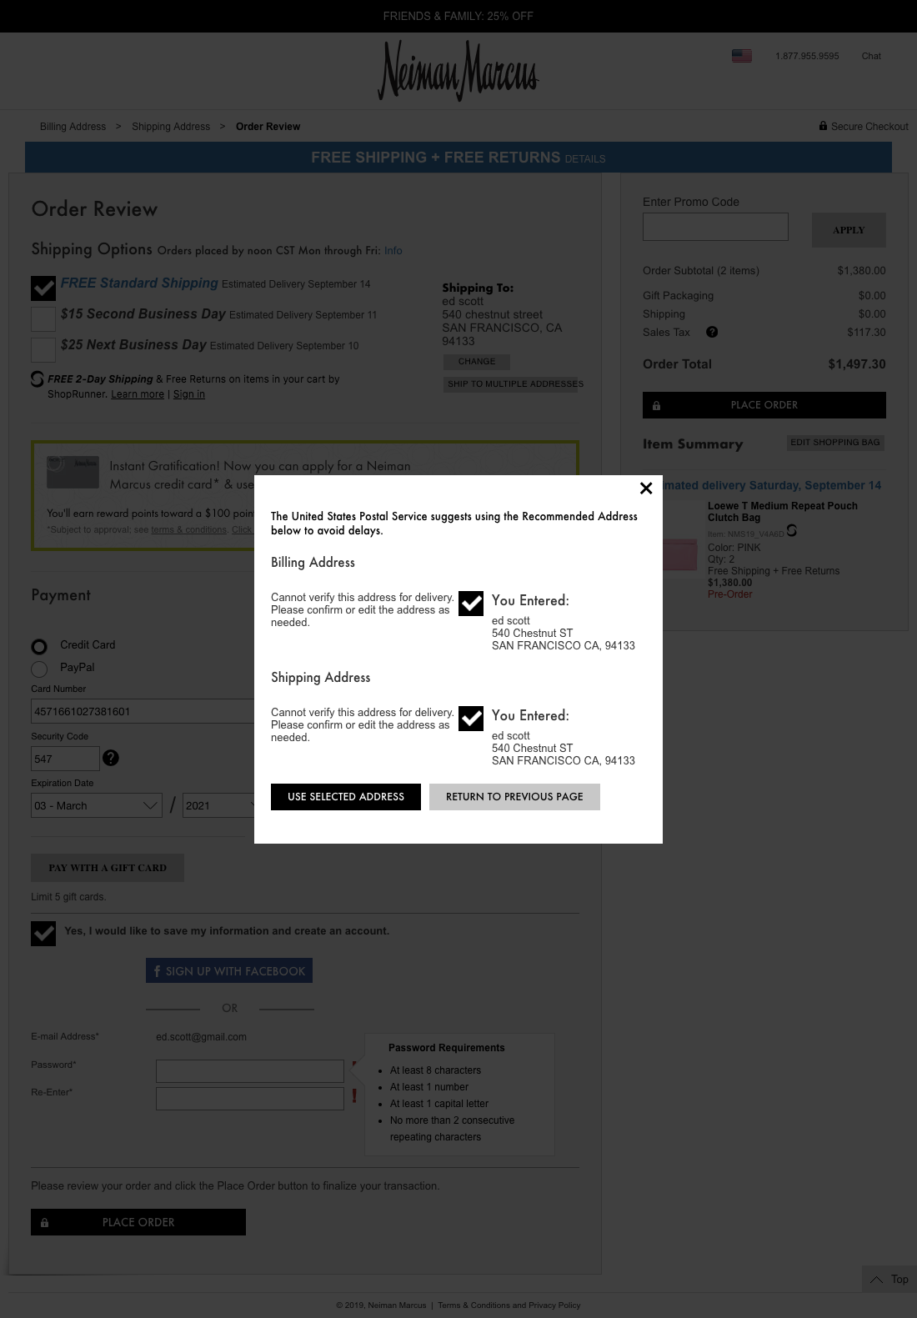Toggle shipping address You Entered checkbox
This screenshot has height=1318, width=917.
click(471, 719)
